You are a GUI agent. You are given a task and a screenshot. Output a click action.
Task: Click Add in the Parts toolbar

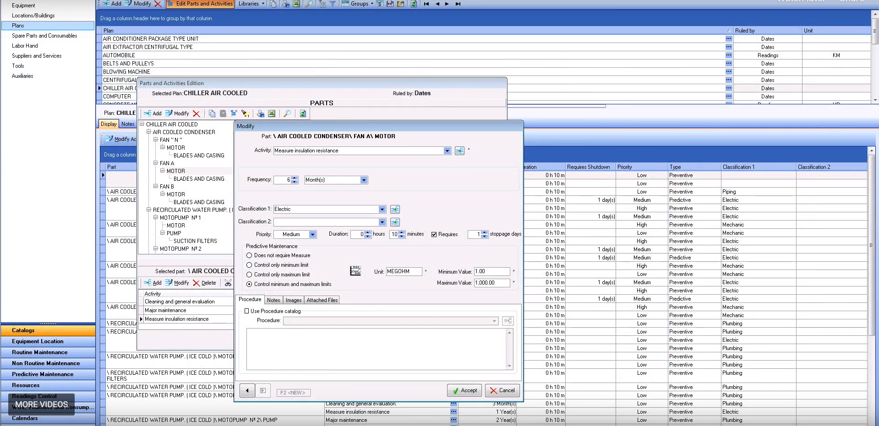[x=153, y=113]
